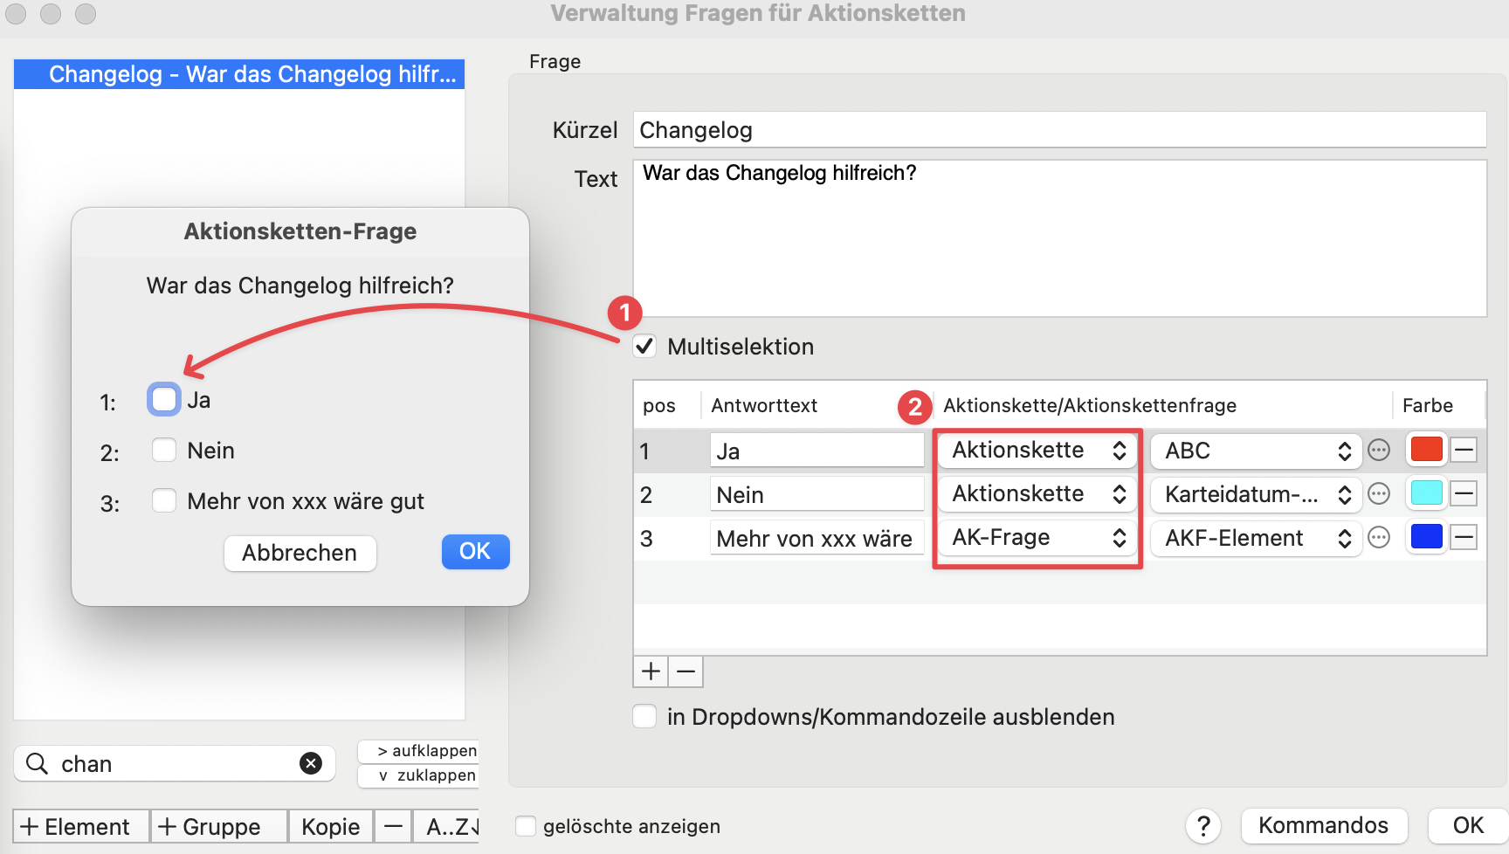Remove color with minus on Nein row
The width and height of the screenshot is (1509, 854).
pos(1464,494)
